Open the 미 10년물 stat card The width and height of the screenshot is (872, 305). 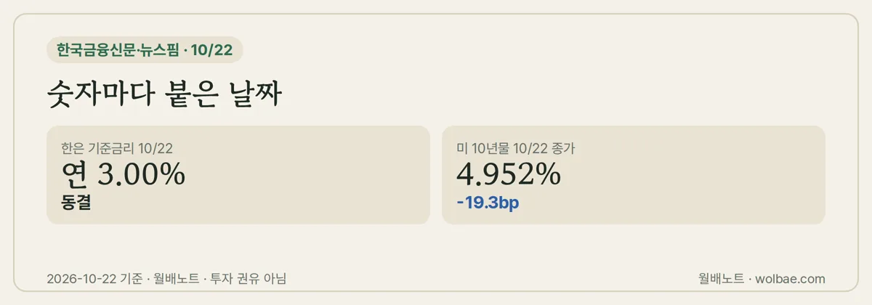point(634,175)
